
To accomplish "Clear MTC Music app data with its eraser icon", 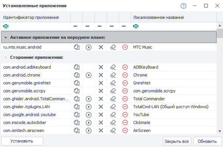I will coord(113,47).
